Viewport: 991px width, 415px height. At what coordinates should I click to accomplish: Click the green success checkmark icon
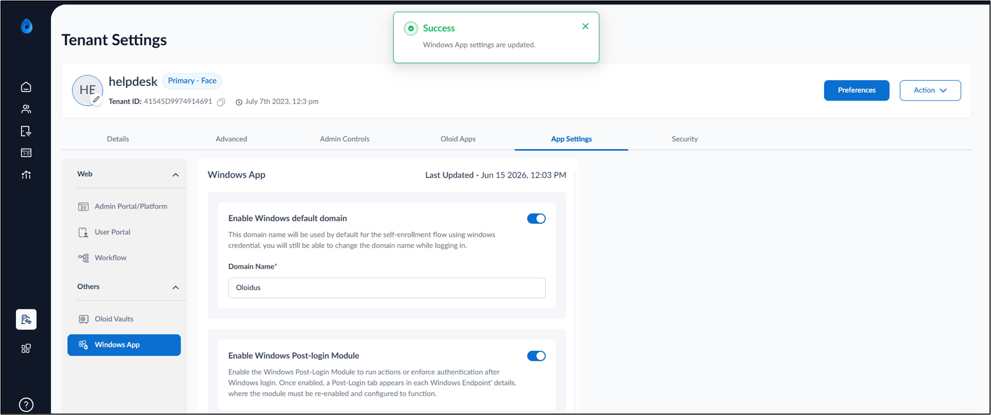coord(411,29)
